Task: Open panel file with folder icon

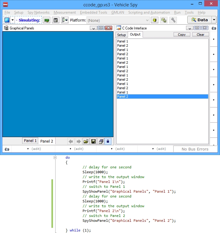Action: (86, 141)
